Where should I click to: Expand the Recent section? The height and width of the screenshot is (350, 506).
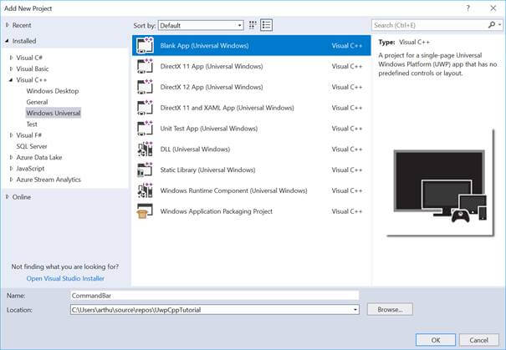[x=8, y=25]
